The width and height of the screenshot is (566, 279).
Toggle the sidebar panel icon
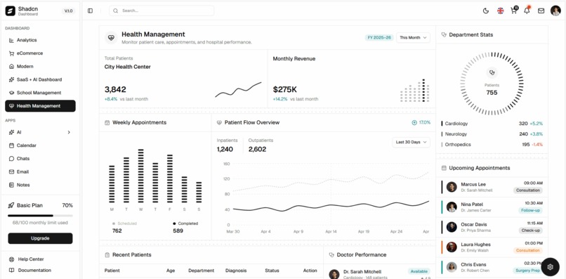pyautogui.click(x=91, y=11)
